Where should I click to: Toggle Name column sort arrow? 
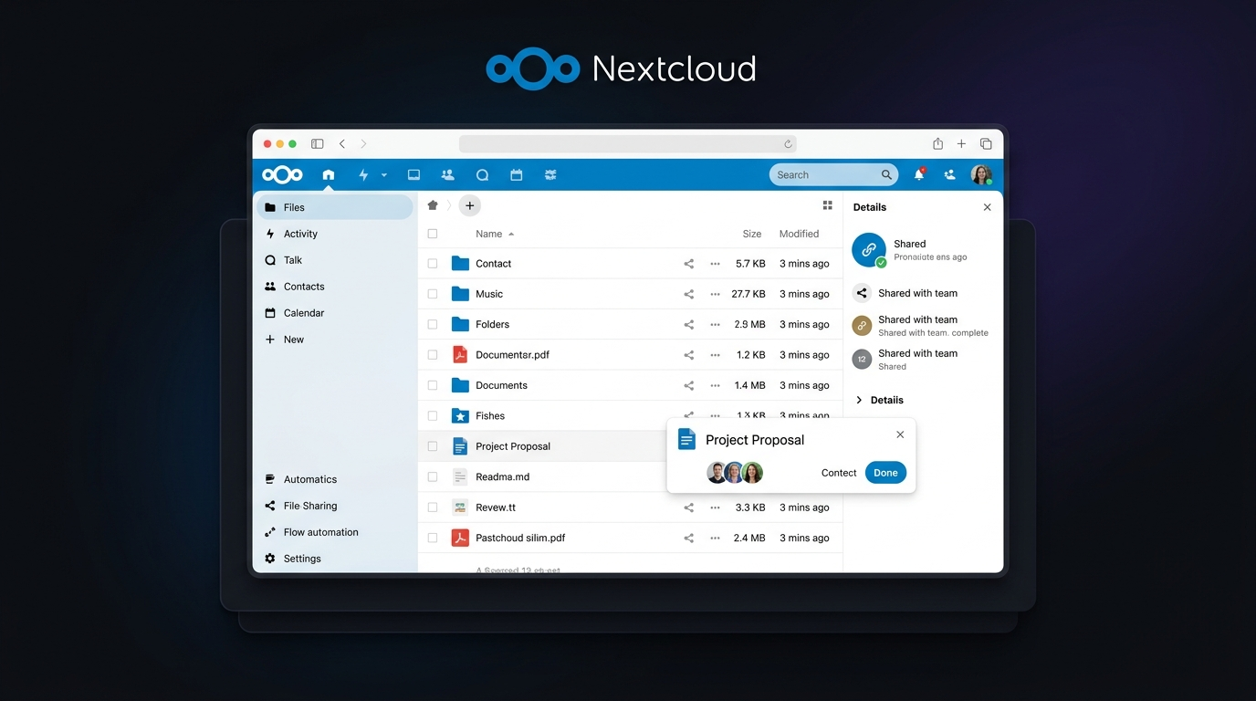(511, 235)
